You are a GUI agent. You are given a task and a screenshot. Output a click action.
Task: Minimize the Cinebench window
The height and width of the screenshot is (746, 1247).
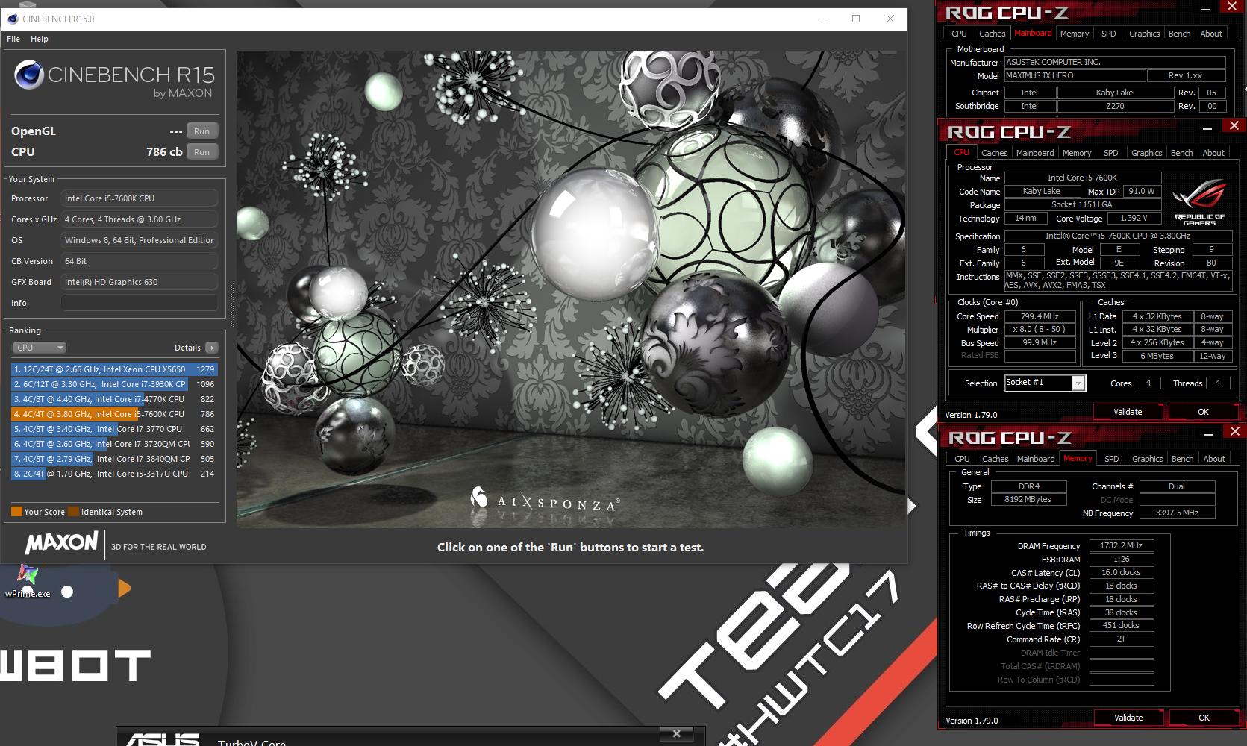822,19
